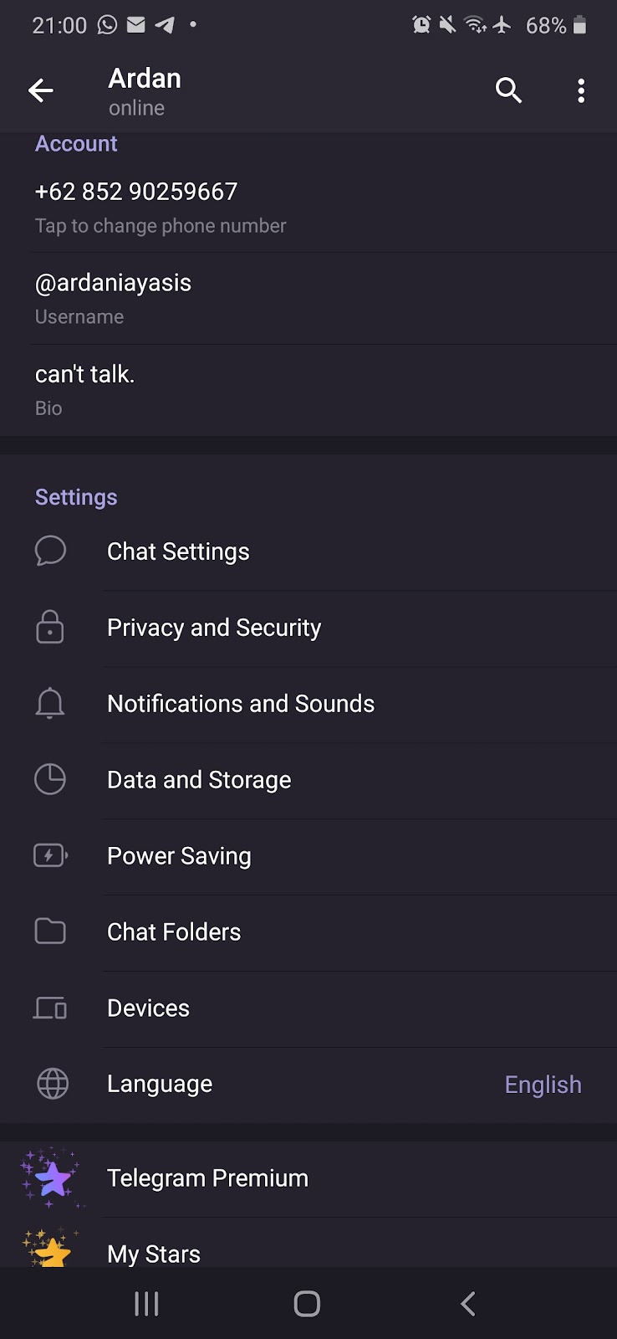Tap the Language globe icon

(x=53, y=1084)
